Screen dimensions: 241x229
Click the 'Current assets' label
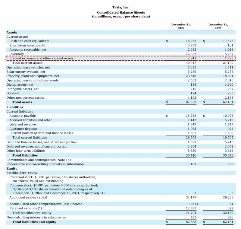tap(17, 37)
